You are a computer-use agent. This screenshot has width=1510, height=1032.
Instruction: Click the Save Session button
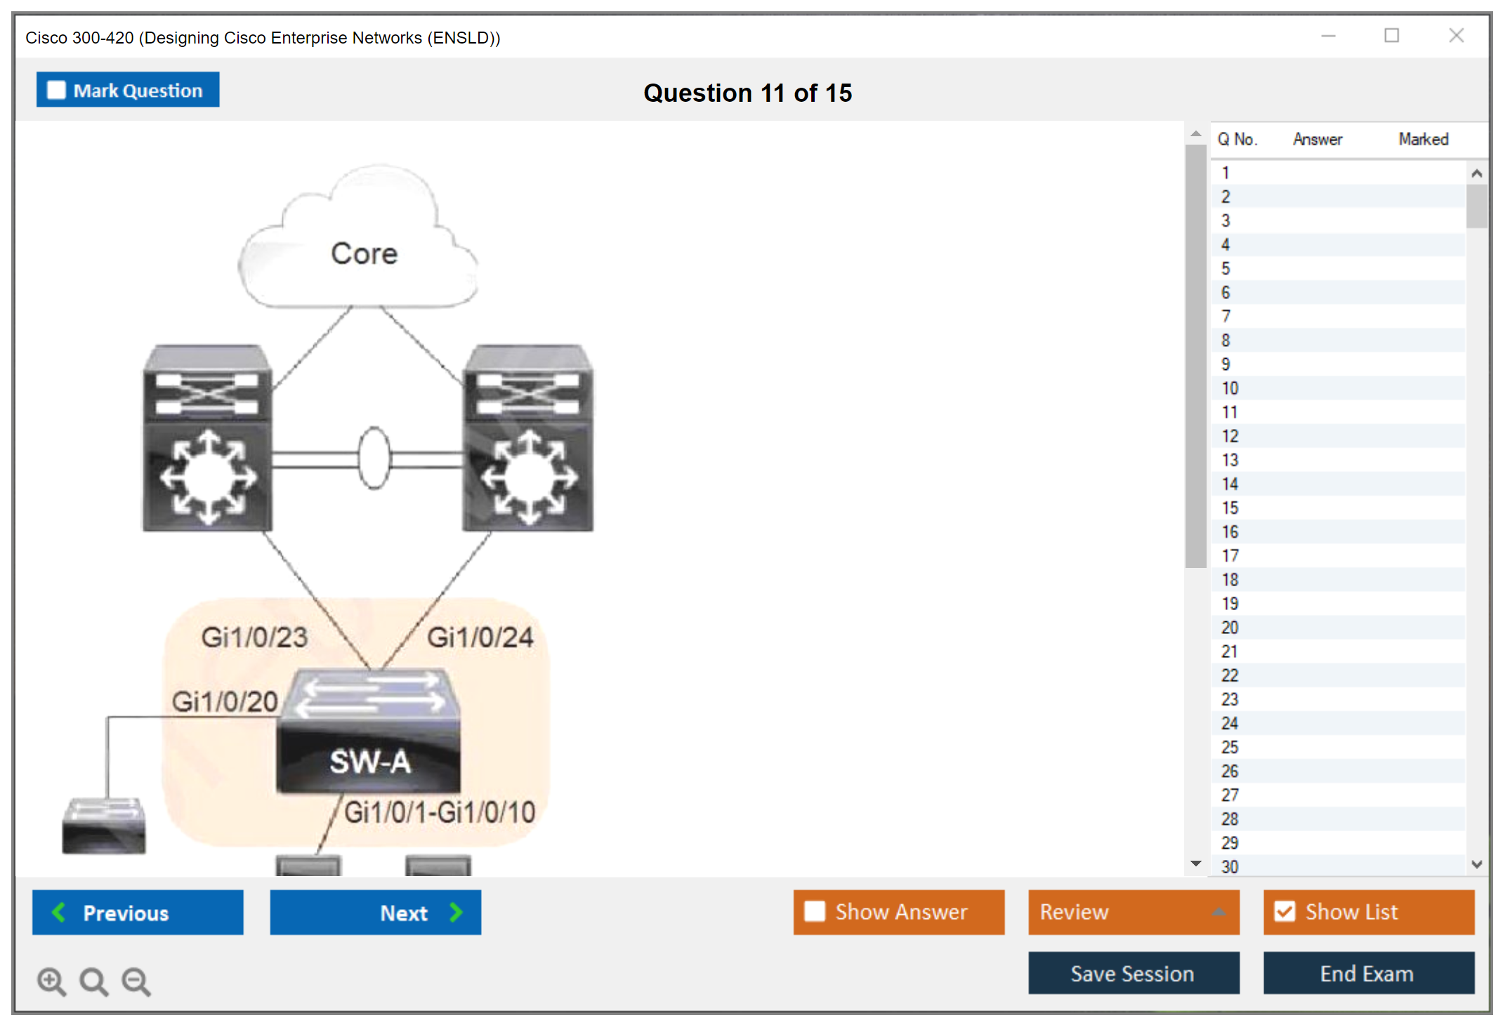click(1133, 973)
